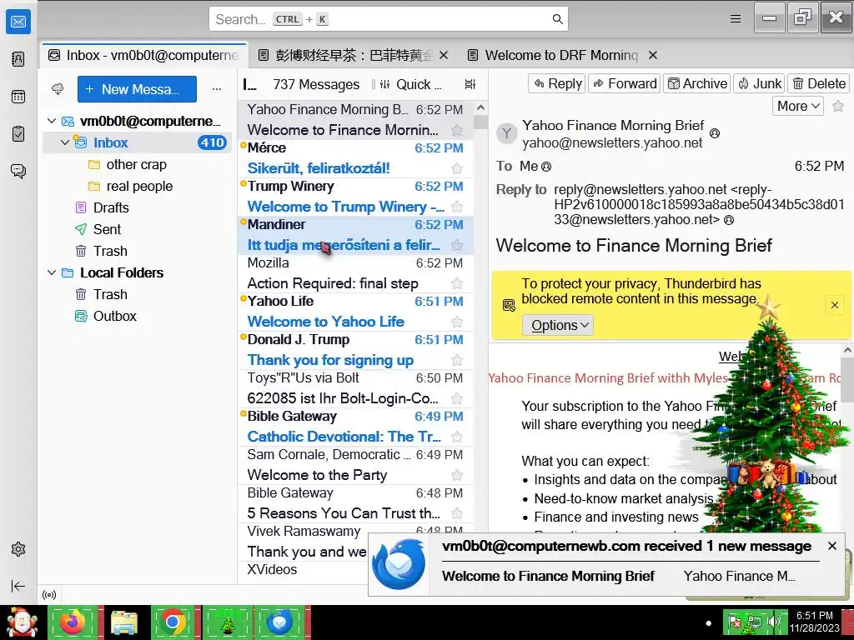Open the Mail space icon

pyautogui.click(x=18, y=22)
